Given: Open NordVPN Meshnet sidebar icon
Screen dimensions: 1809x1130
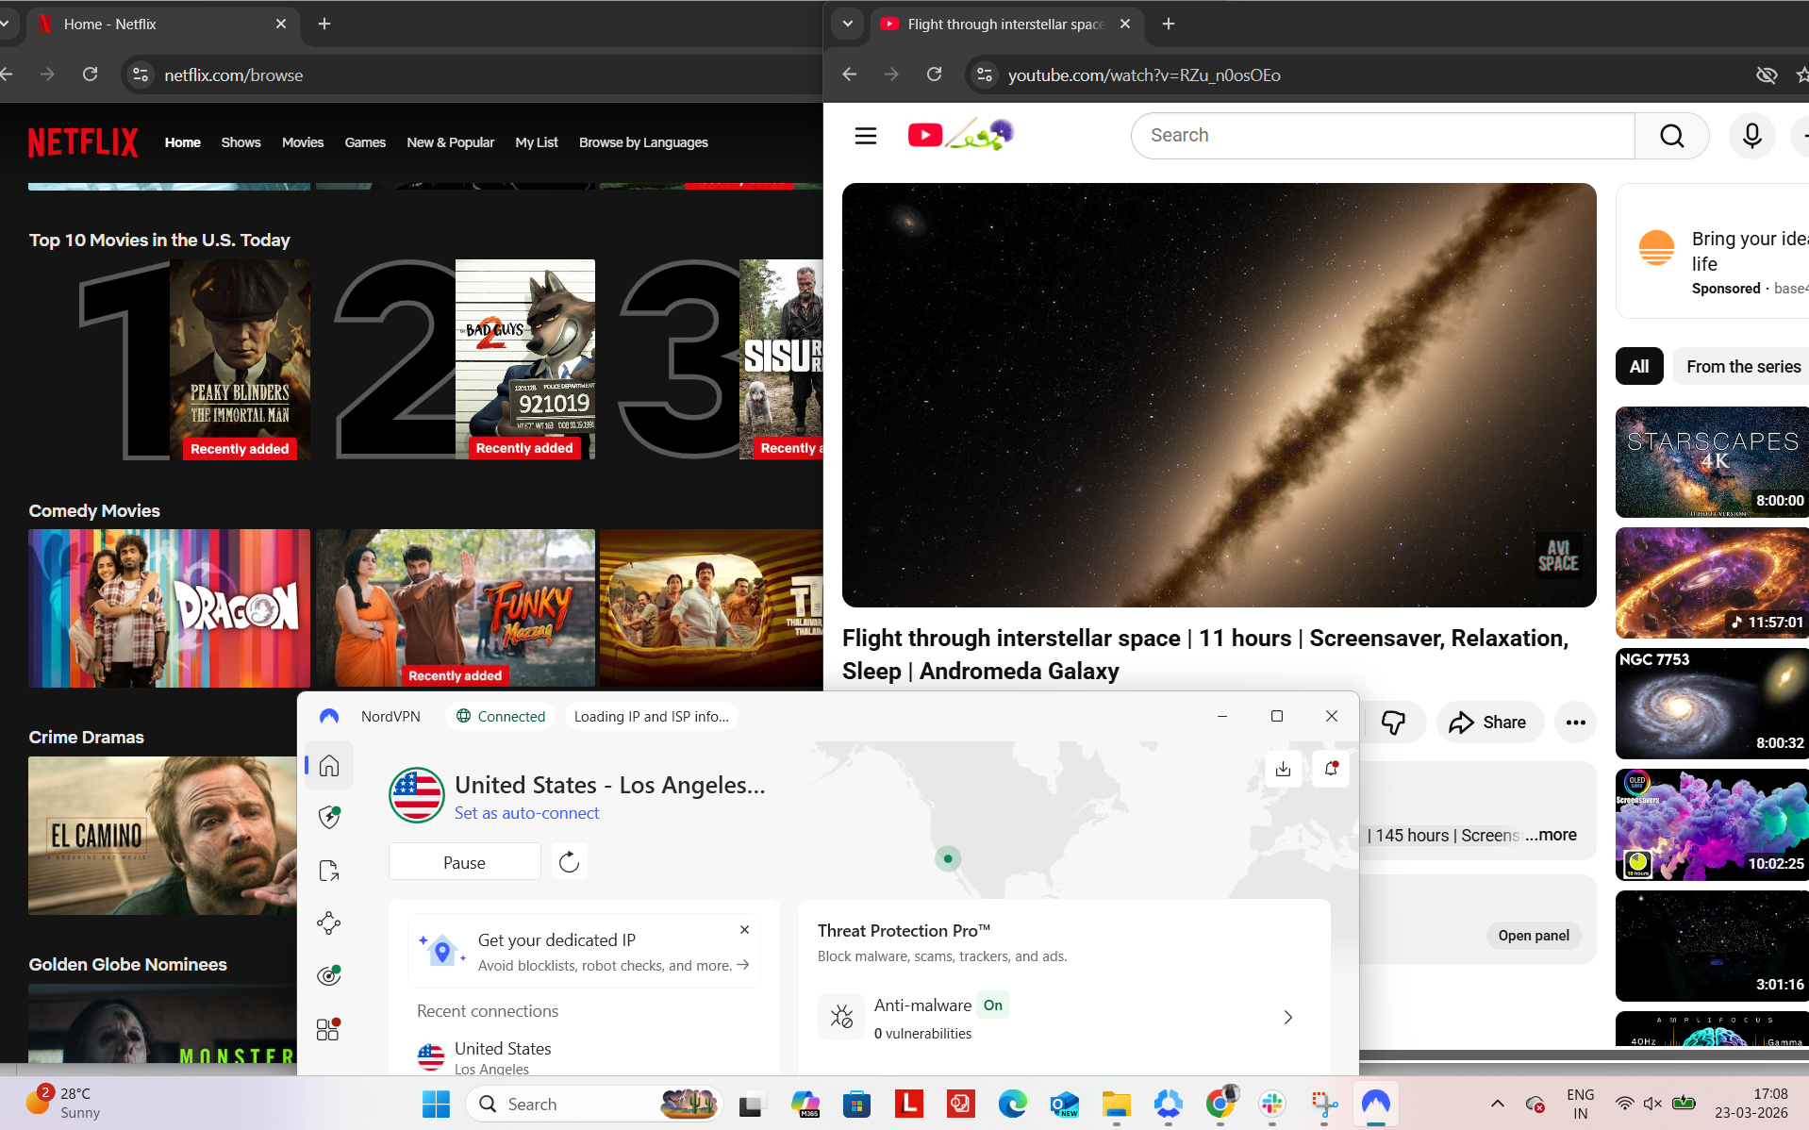Looking at the screenshot, I should 329,922.
